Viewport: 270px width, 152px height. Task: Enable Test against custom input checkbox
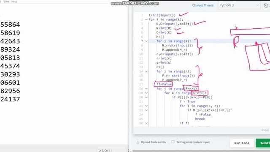173,142
